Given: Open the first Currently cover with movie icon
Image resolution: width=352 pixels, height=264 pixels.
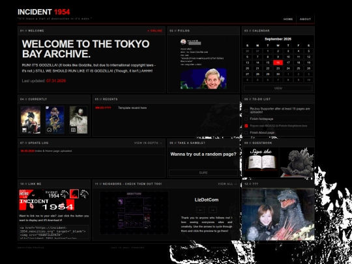Looking at the screenshot, I should pyautogui.click(x=31, y=120).
